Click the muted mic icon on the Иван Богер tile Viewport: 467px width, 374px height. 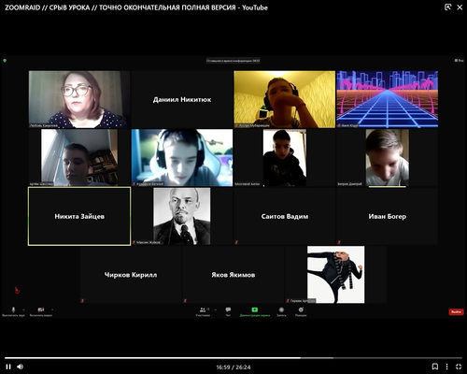tap(339, 242)
